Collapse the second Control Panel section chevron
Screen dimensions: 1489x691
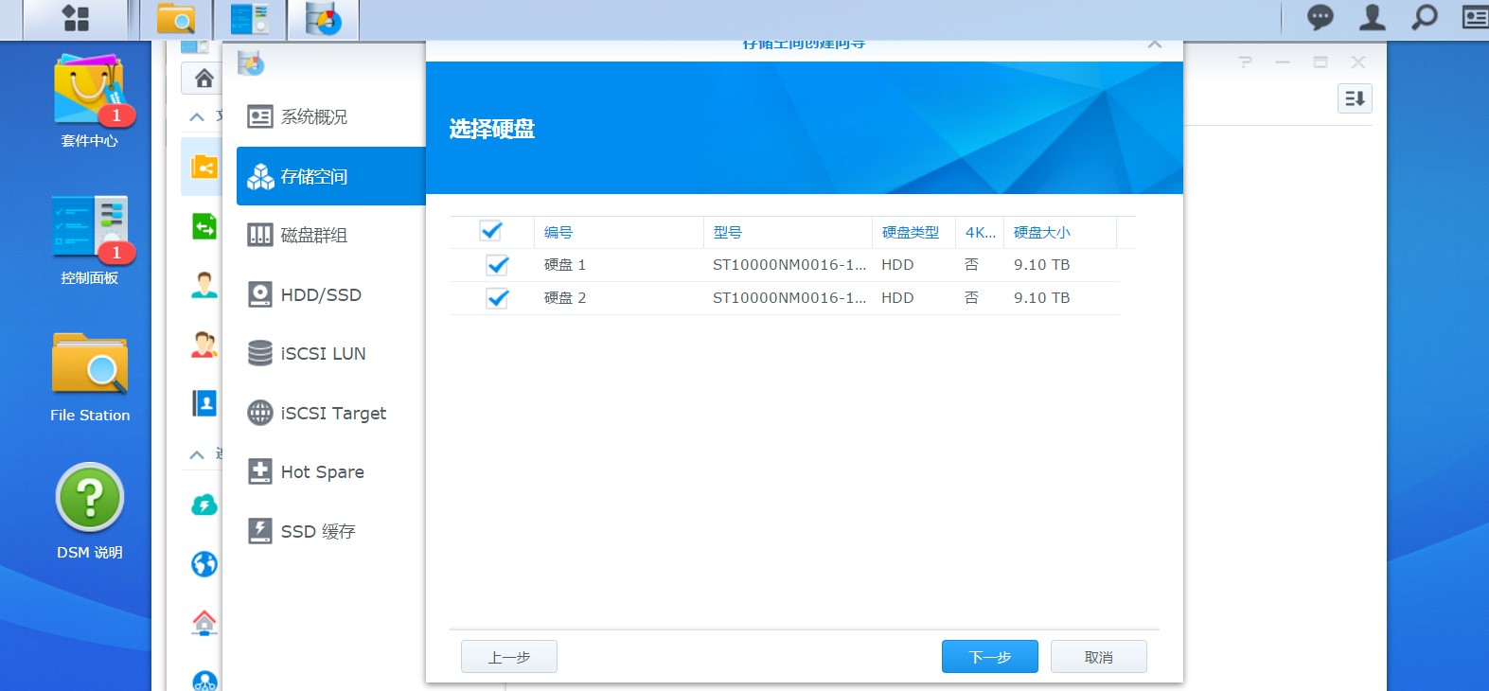tap(197, 455)
